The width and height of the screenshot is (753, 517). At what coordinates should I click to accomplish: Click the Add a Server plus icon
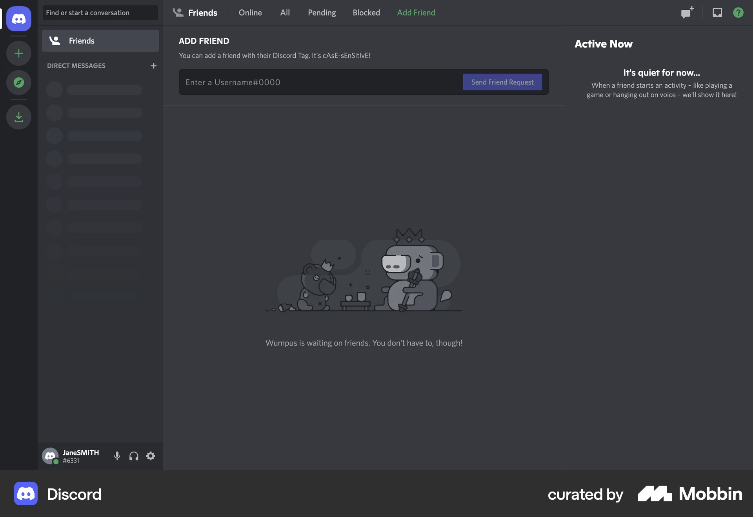[x=18, y=53]
